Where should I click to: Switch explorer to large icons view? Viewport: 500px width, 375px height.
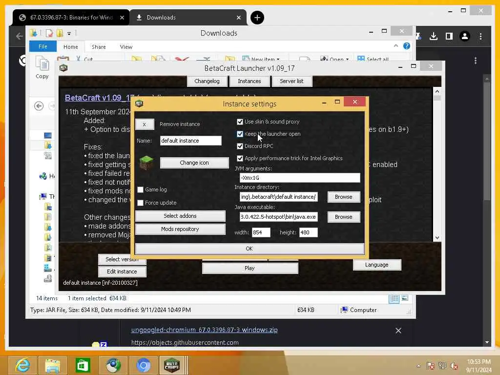coord(405,298)
